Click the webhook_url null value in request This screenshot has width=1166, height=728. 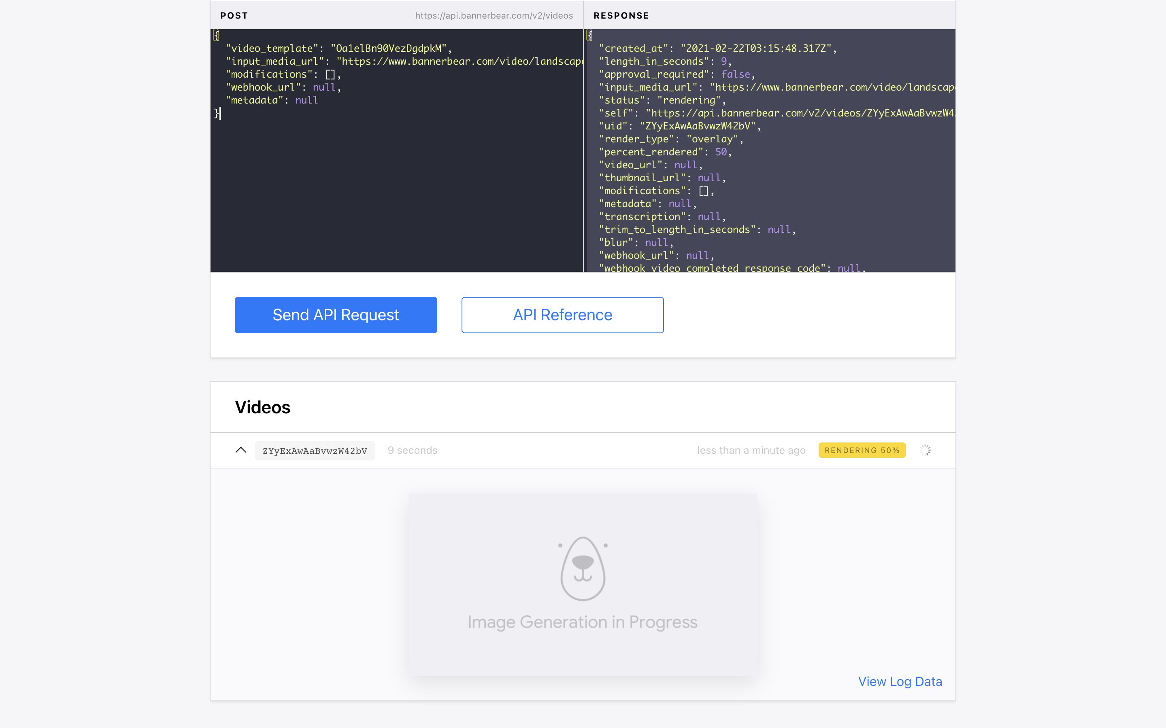click(324, 87)
